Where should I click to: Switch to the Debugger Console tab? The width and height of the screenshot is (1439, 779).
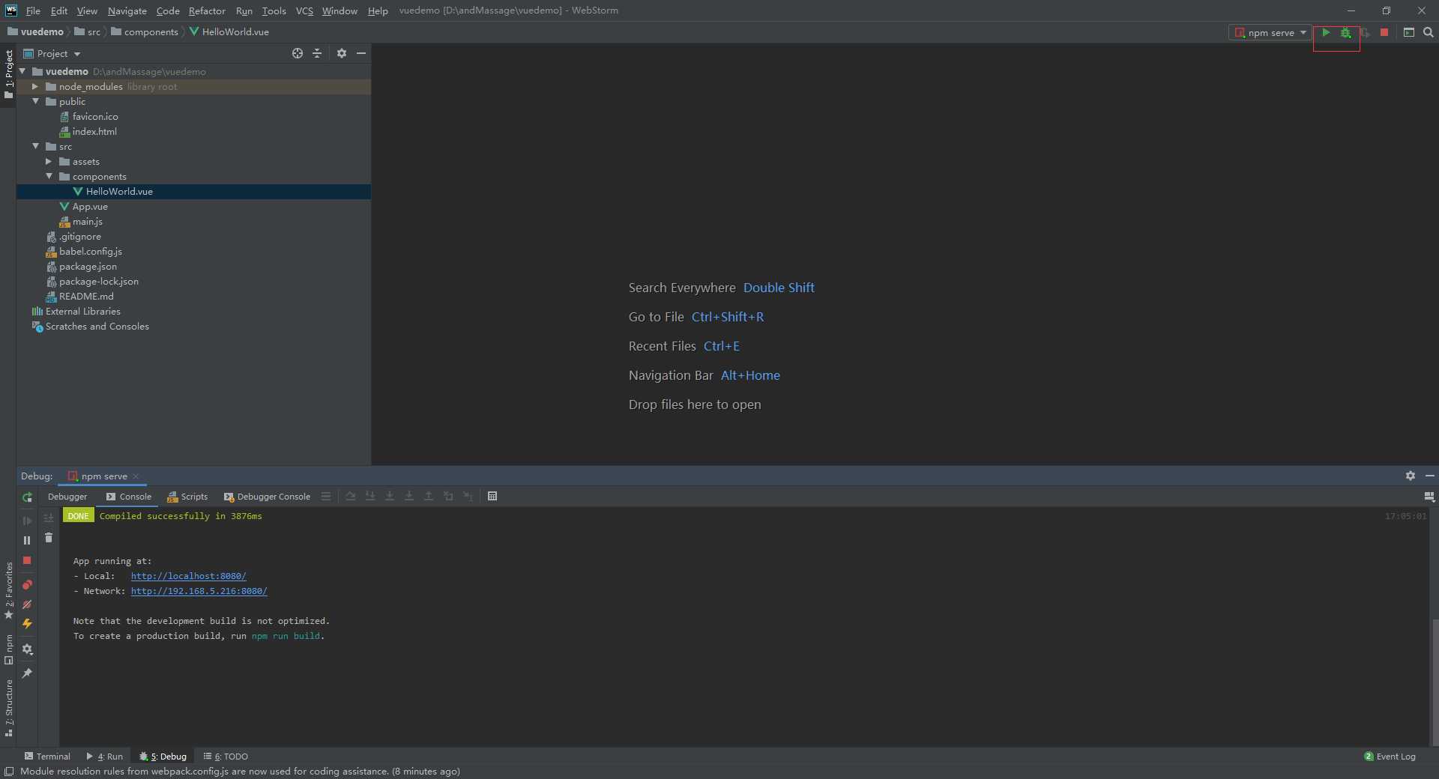point(267,497)
